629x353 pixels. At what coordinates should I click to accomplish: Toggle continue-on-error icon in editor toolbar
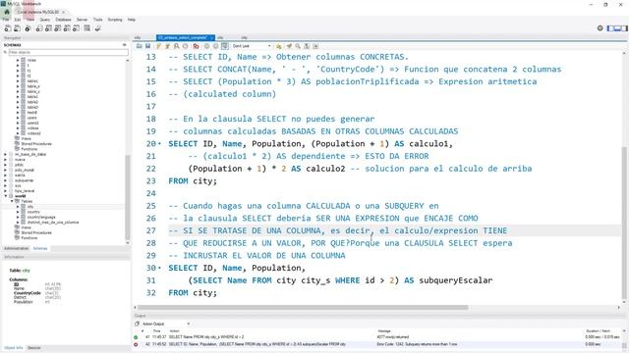196,46
